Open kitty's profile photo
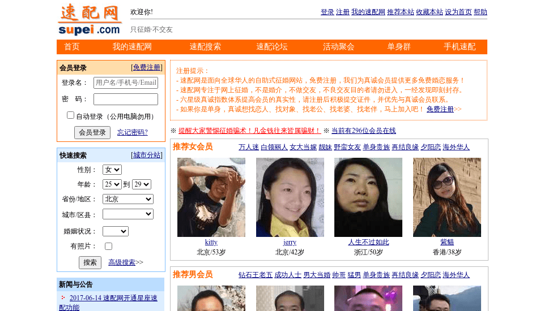Image resolution: width=544 pixels, height=311 pixels. click(x=211, y=197)
